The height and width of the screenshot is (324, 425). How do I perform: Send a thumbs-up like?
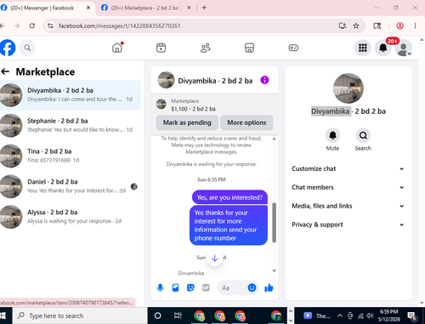pyautogui.click(x=269, y=287)
